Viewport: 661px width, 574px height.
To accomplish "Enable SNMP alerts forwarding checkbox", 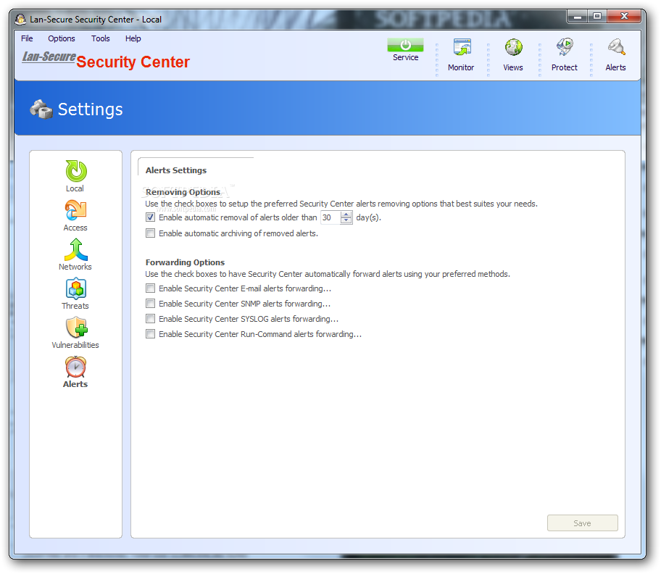I will pos(150,304).
